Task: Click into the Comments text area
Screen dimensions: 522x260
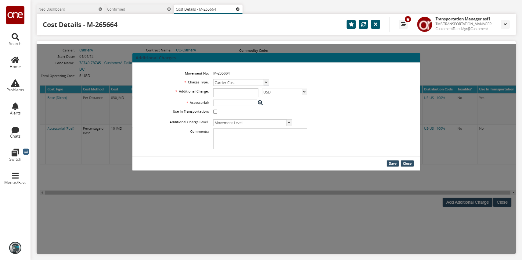Action: pos(260,139)
